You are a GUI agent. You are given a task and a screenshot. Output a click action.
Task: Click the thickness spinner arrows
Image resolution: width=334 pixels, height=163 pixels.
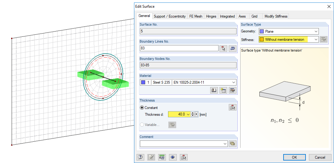tap(193, 114)
